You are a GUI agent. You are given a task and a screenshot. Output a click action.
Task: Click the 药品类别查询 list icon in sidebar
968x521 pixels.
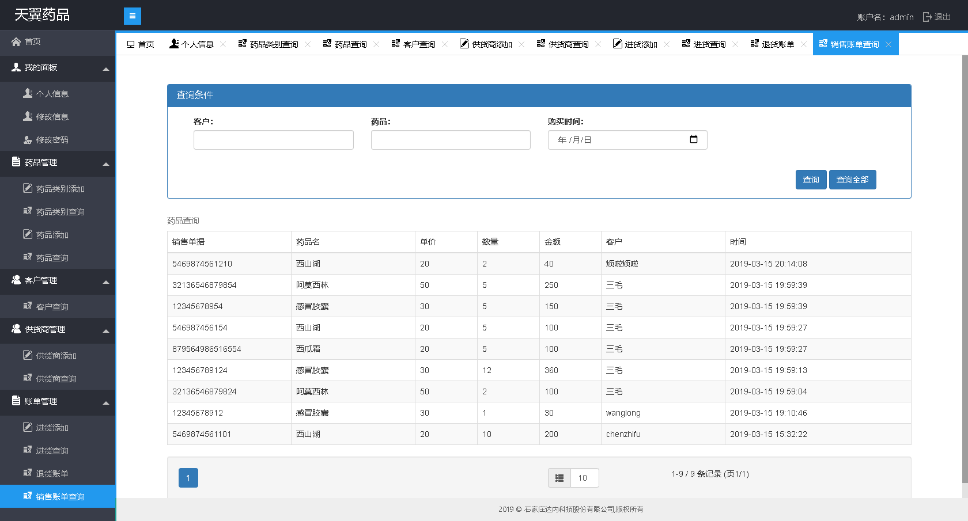pos(28,211)
